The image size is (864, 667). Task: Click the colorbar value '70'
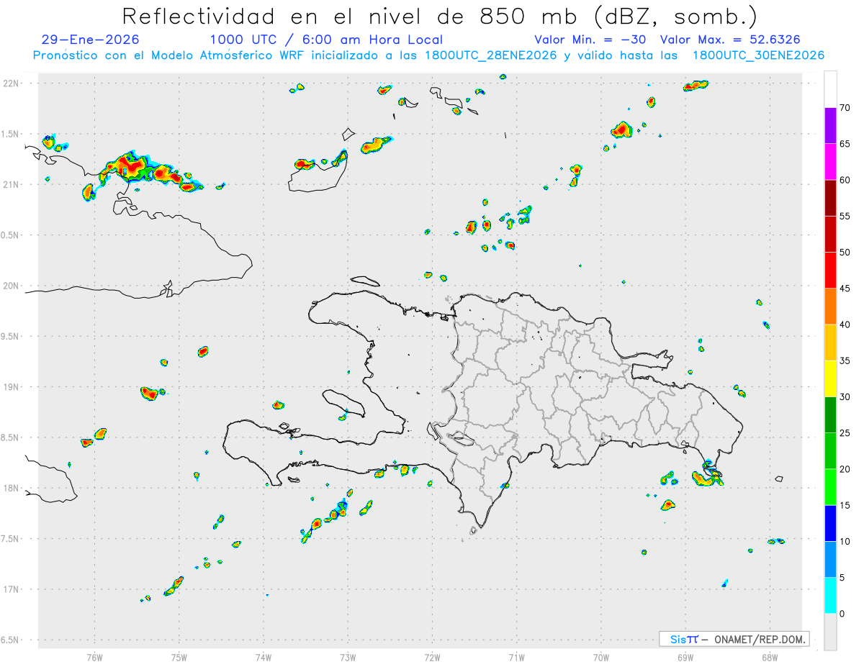[x=845, y=108]
